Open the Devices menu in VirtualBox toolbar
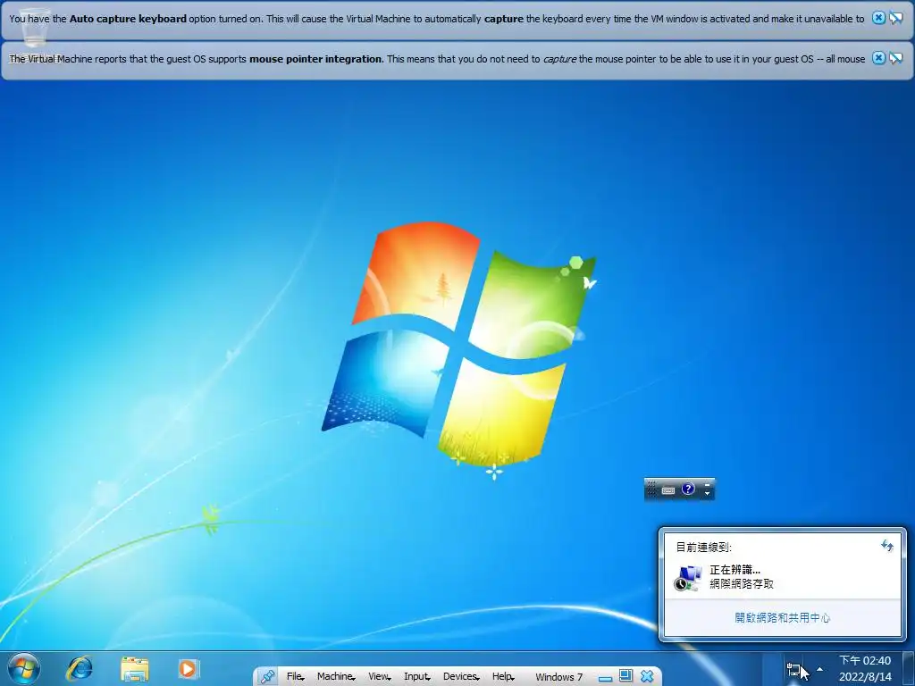The height and width of the screenshot is (686, 915). [x=461, y=677]
